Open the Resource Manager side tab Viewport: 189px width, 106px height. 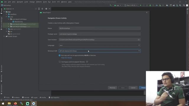pos(1,23)
